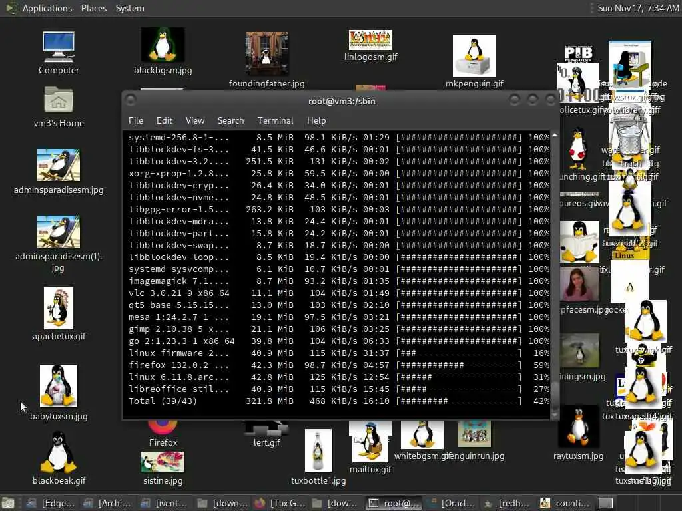
Task: Select sistine.jpg desktop image
Action: pos(163,468)
